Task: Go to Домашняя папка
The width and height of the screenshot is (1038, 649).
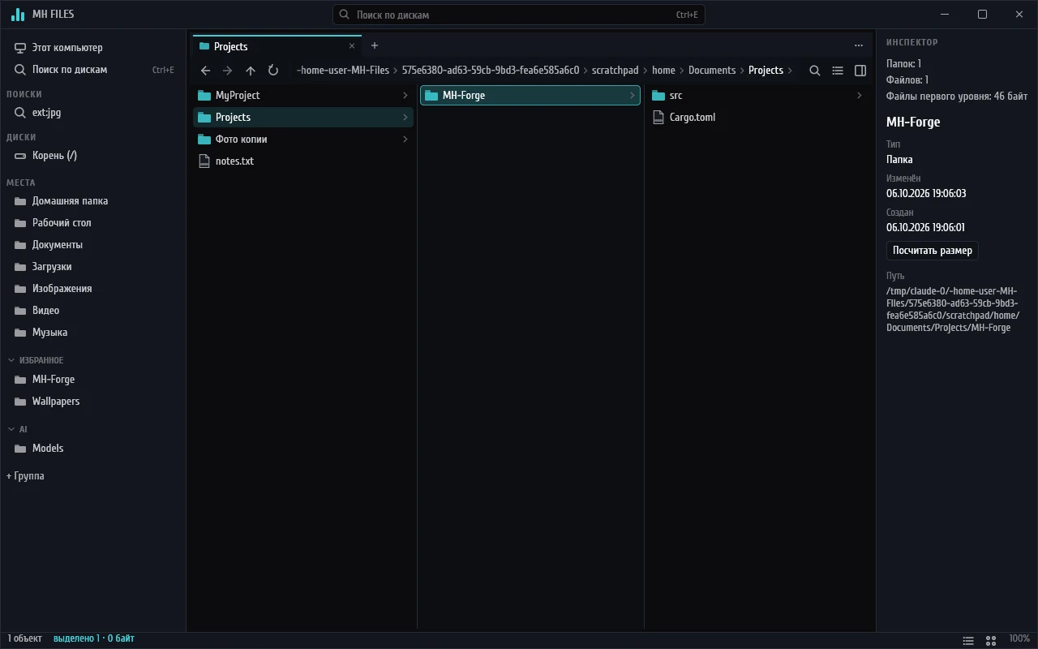Action: click(93, 201)
